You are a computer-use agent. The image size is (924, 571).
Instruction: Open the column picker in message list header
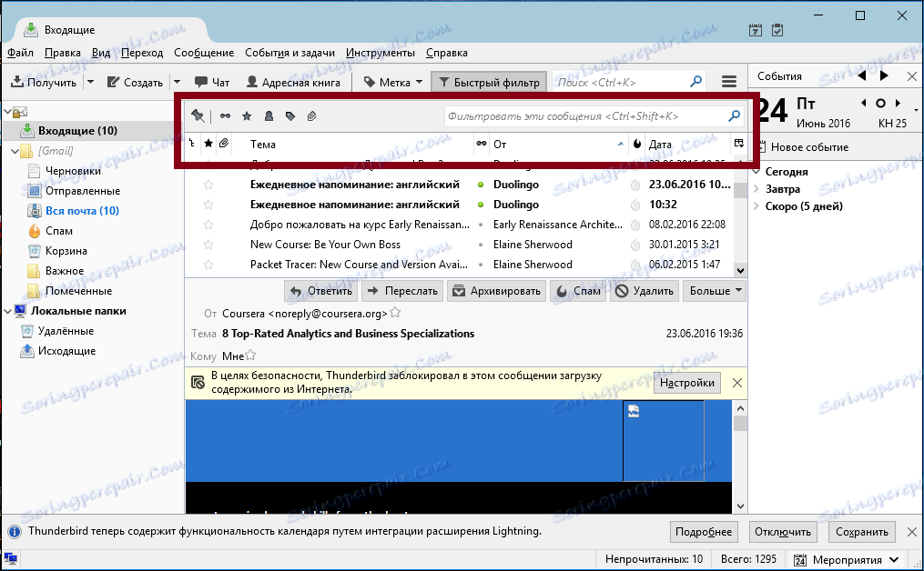(x=739, y=144)
